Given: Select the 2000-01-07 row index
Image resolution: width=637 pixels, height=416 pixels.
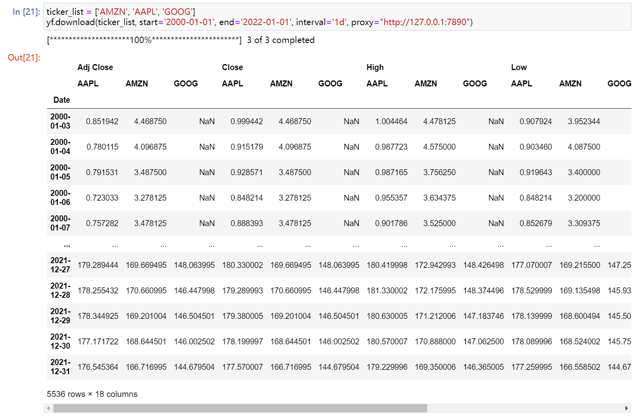Looking at the screenshot, I should [x=60, y=223].
